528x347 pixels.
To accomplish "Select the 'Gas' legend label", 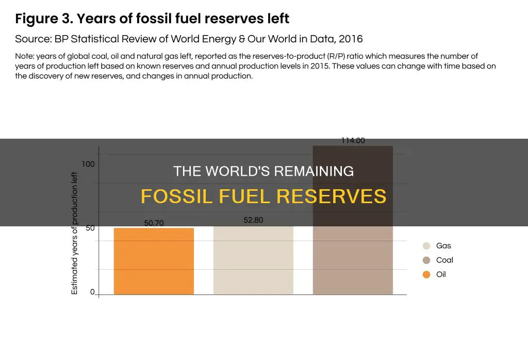I will pyautogui.click(x=443, y=246).
